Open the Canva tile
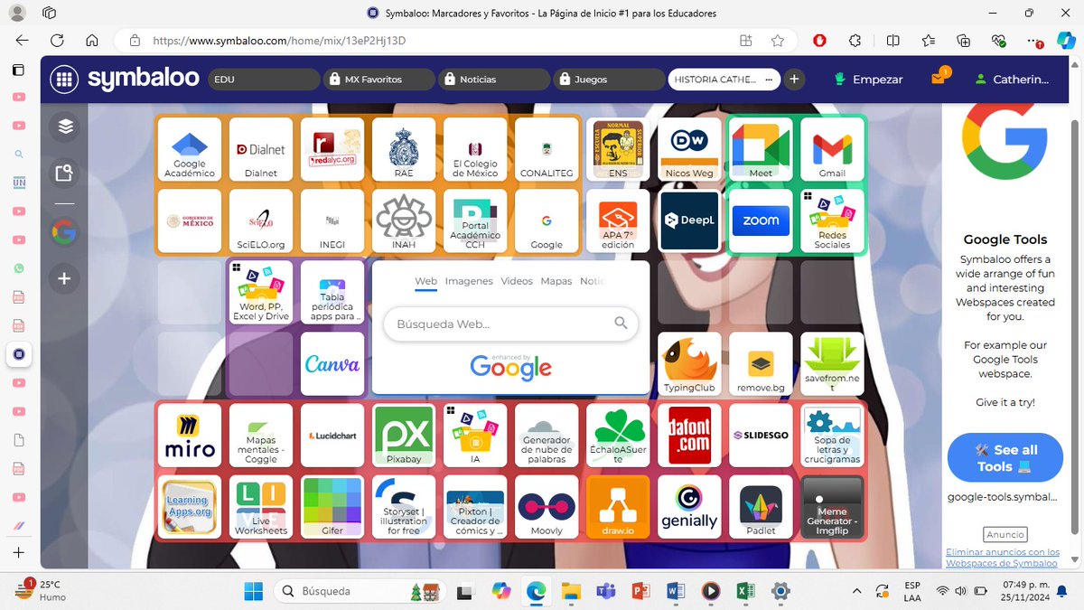The height and width of the screenshot is (610, 1084). (x=332, y=363)
